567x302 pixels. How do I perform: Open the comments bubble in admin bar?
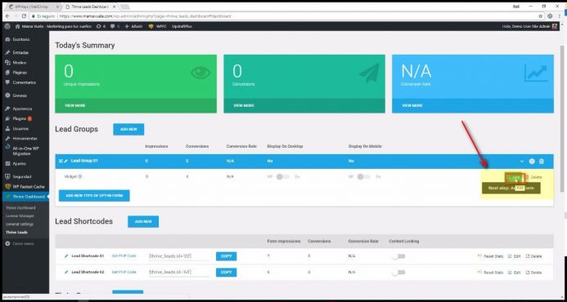click(x=115, y=26)
